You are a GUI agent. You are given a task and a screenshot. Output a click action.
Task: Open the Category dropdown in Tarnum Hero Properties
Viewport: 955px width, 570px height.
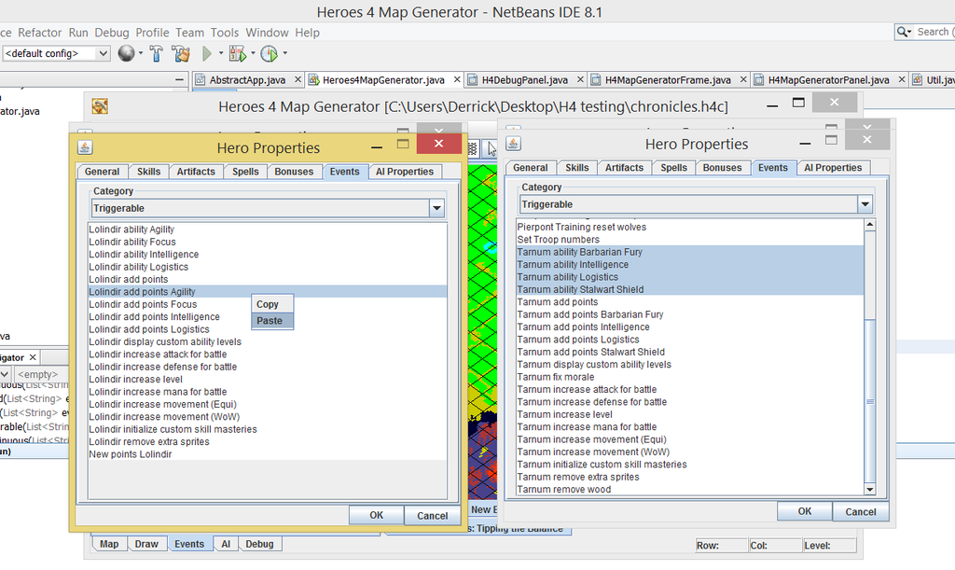[x=865, y=204]
